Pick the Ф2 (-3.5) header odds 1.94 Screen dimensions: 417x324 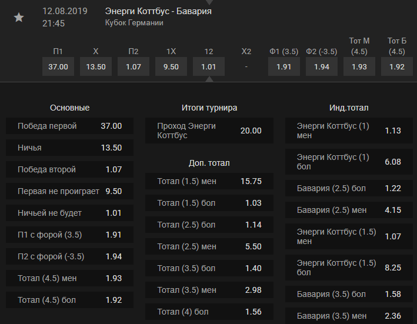pyautogui.click(x=322, y=66)
